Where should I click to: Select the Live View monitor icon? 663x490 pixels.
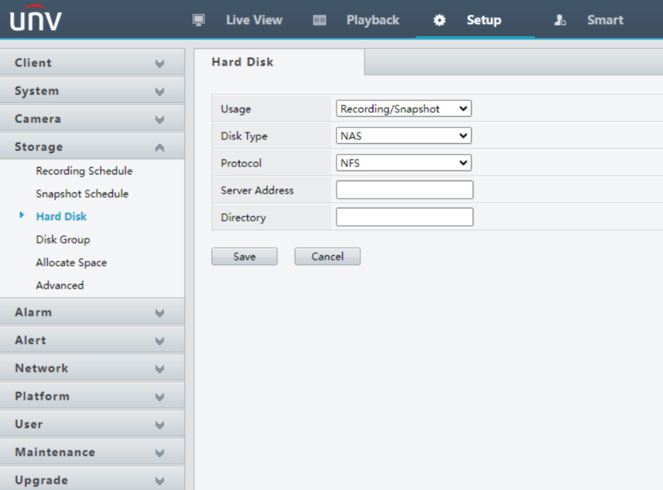(x=199, y=20)
